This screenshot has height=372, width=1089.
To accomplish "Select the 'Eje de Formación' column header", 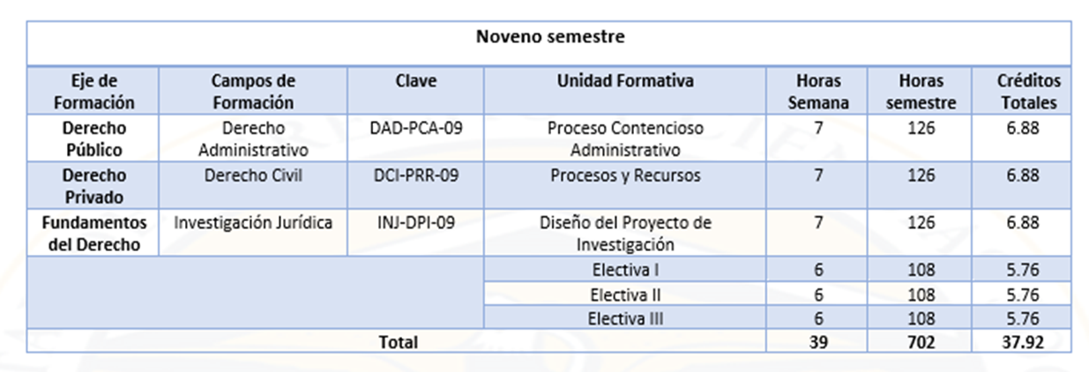I will [x=93, y=91].
